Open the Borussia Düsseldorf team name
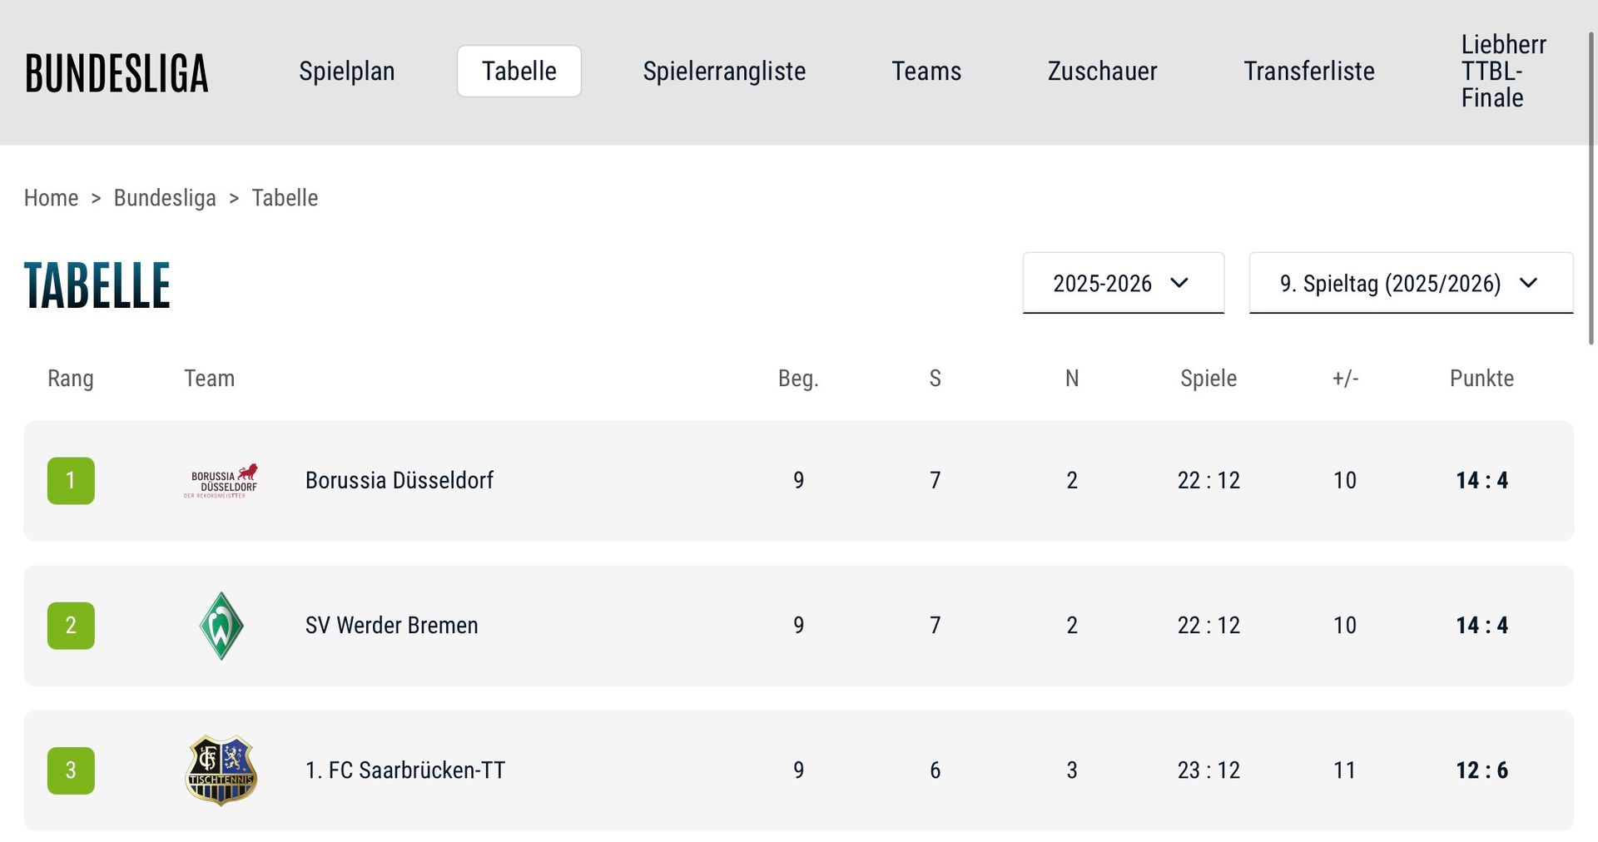1598x842 pixels. point(399,481)
